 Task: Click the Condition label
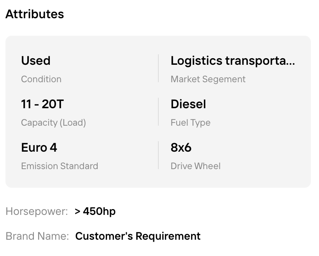[41, 79]
